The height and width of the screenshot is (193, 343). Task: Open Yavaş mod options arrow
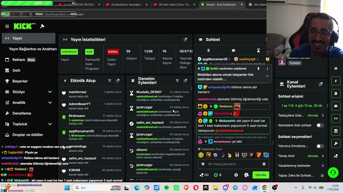(323, 156)
